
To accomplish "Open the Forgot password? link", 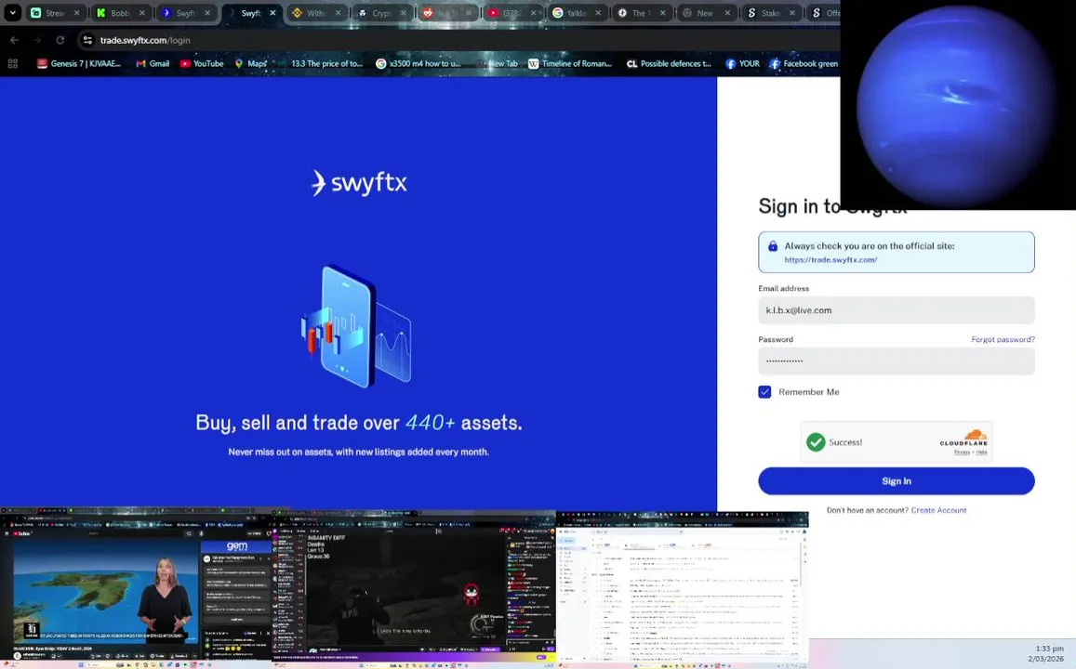I will click(x=1003, y=339).
